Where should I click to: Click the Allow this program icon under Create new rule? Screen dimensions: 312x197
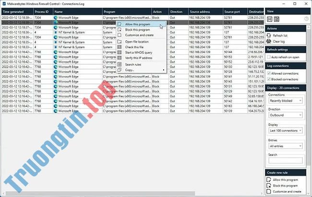click(270, 180)
